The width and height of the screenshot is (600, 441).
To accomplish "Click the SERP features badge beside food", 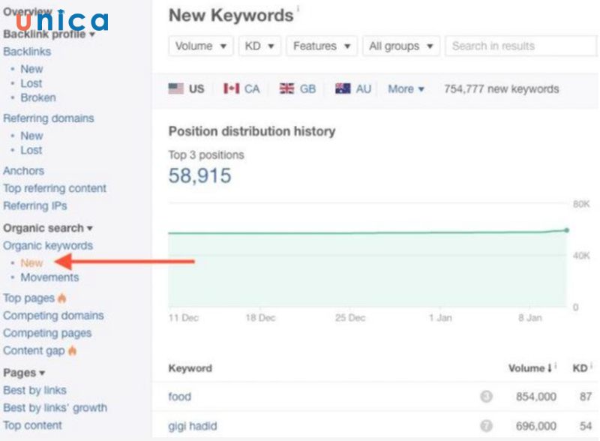I will click(486, 397).
